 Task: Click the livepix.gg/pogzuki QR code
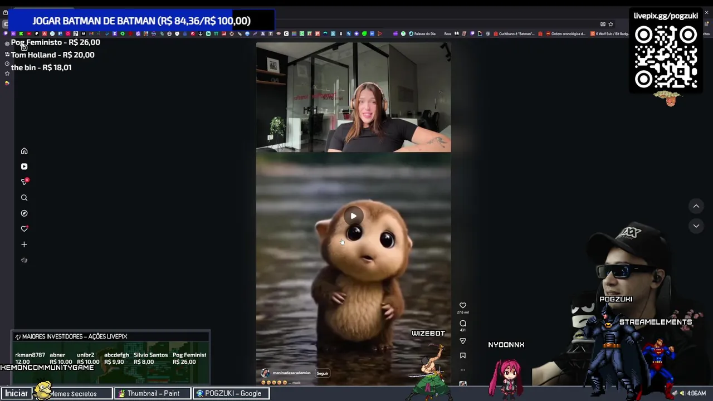click(x=666, y=57)
